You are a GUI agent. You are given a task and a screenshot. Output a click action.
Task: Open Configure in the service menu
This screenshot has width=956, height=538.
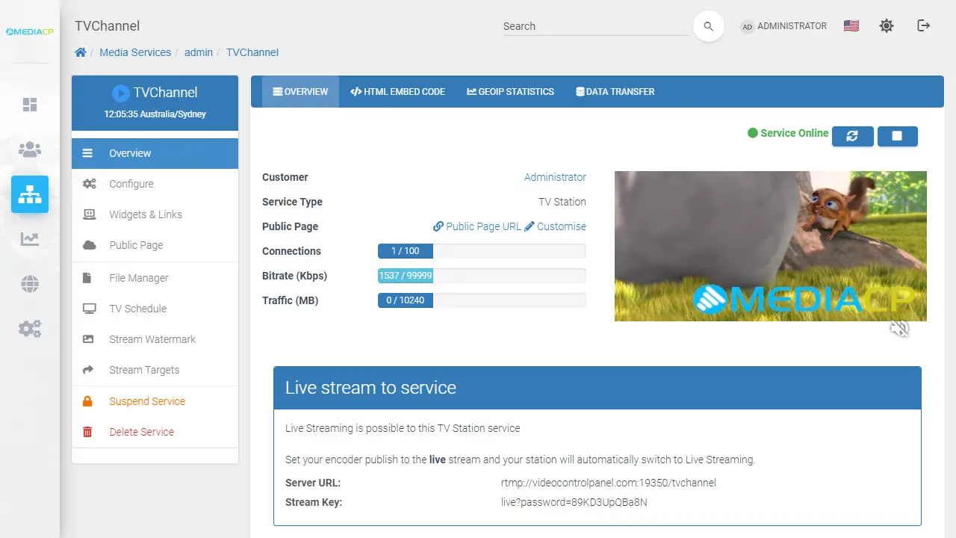click(x=155, y=184)
